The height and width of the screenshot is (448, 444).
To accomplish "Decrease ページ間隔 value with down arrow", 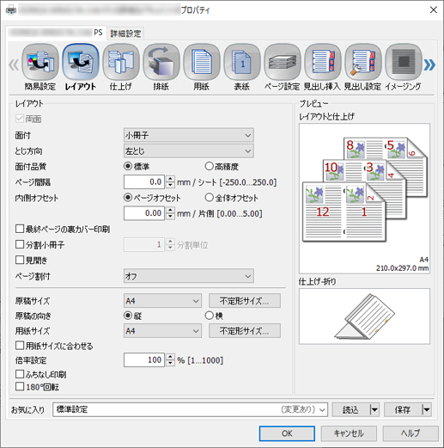I will point(170,185).
